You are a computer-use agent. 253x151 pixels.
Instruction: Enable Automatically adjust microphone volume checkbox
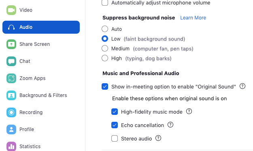tap(105, 2)
